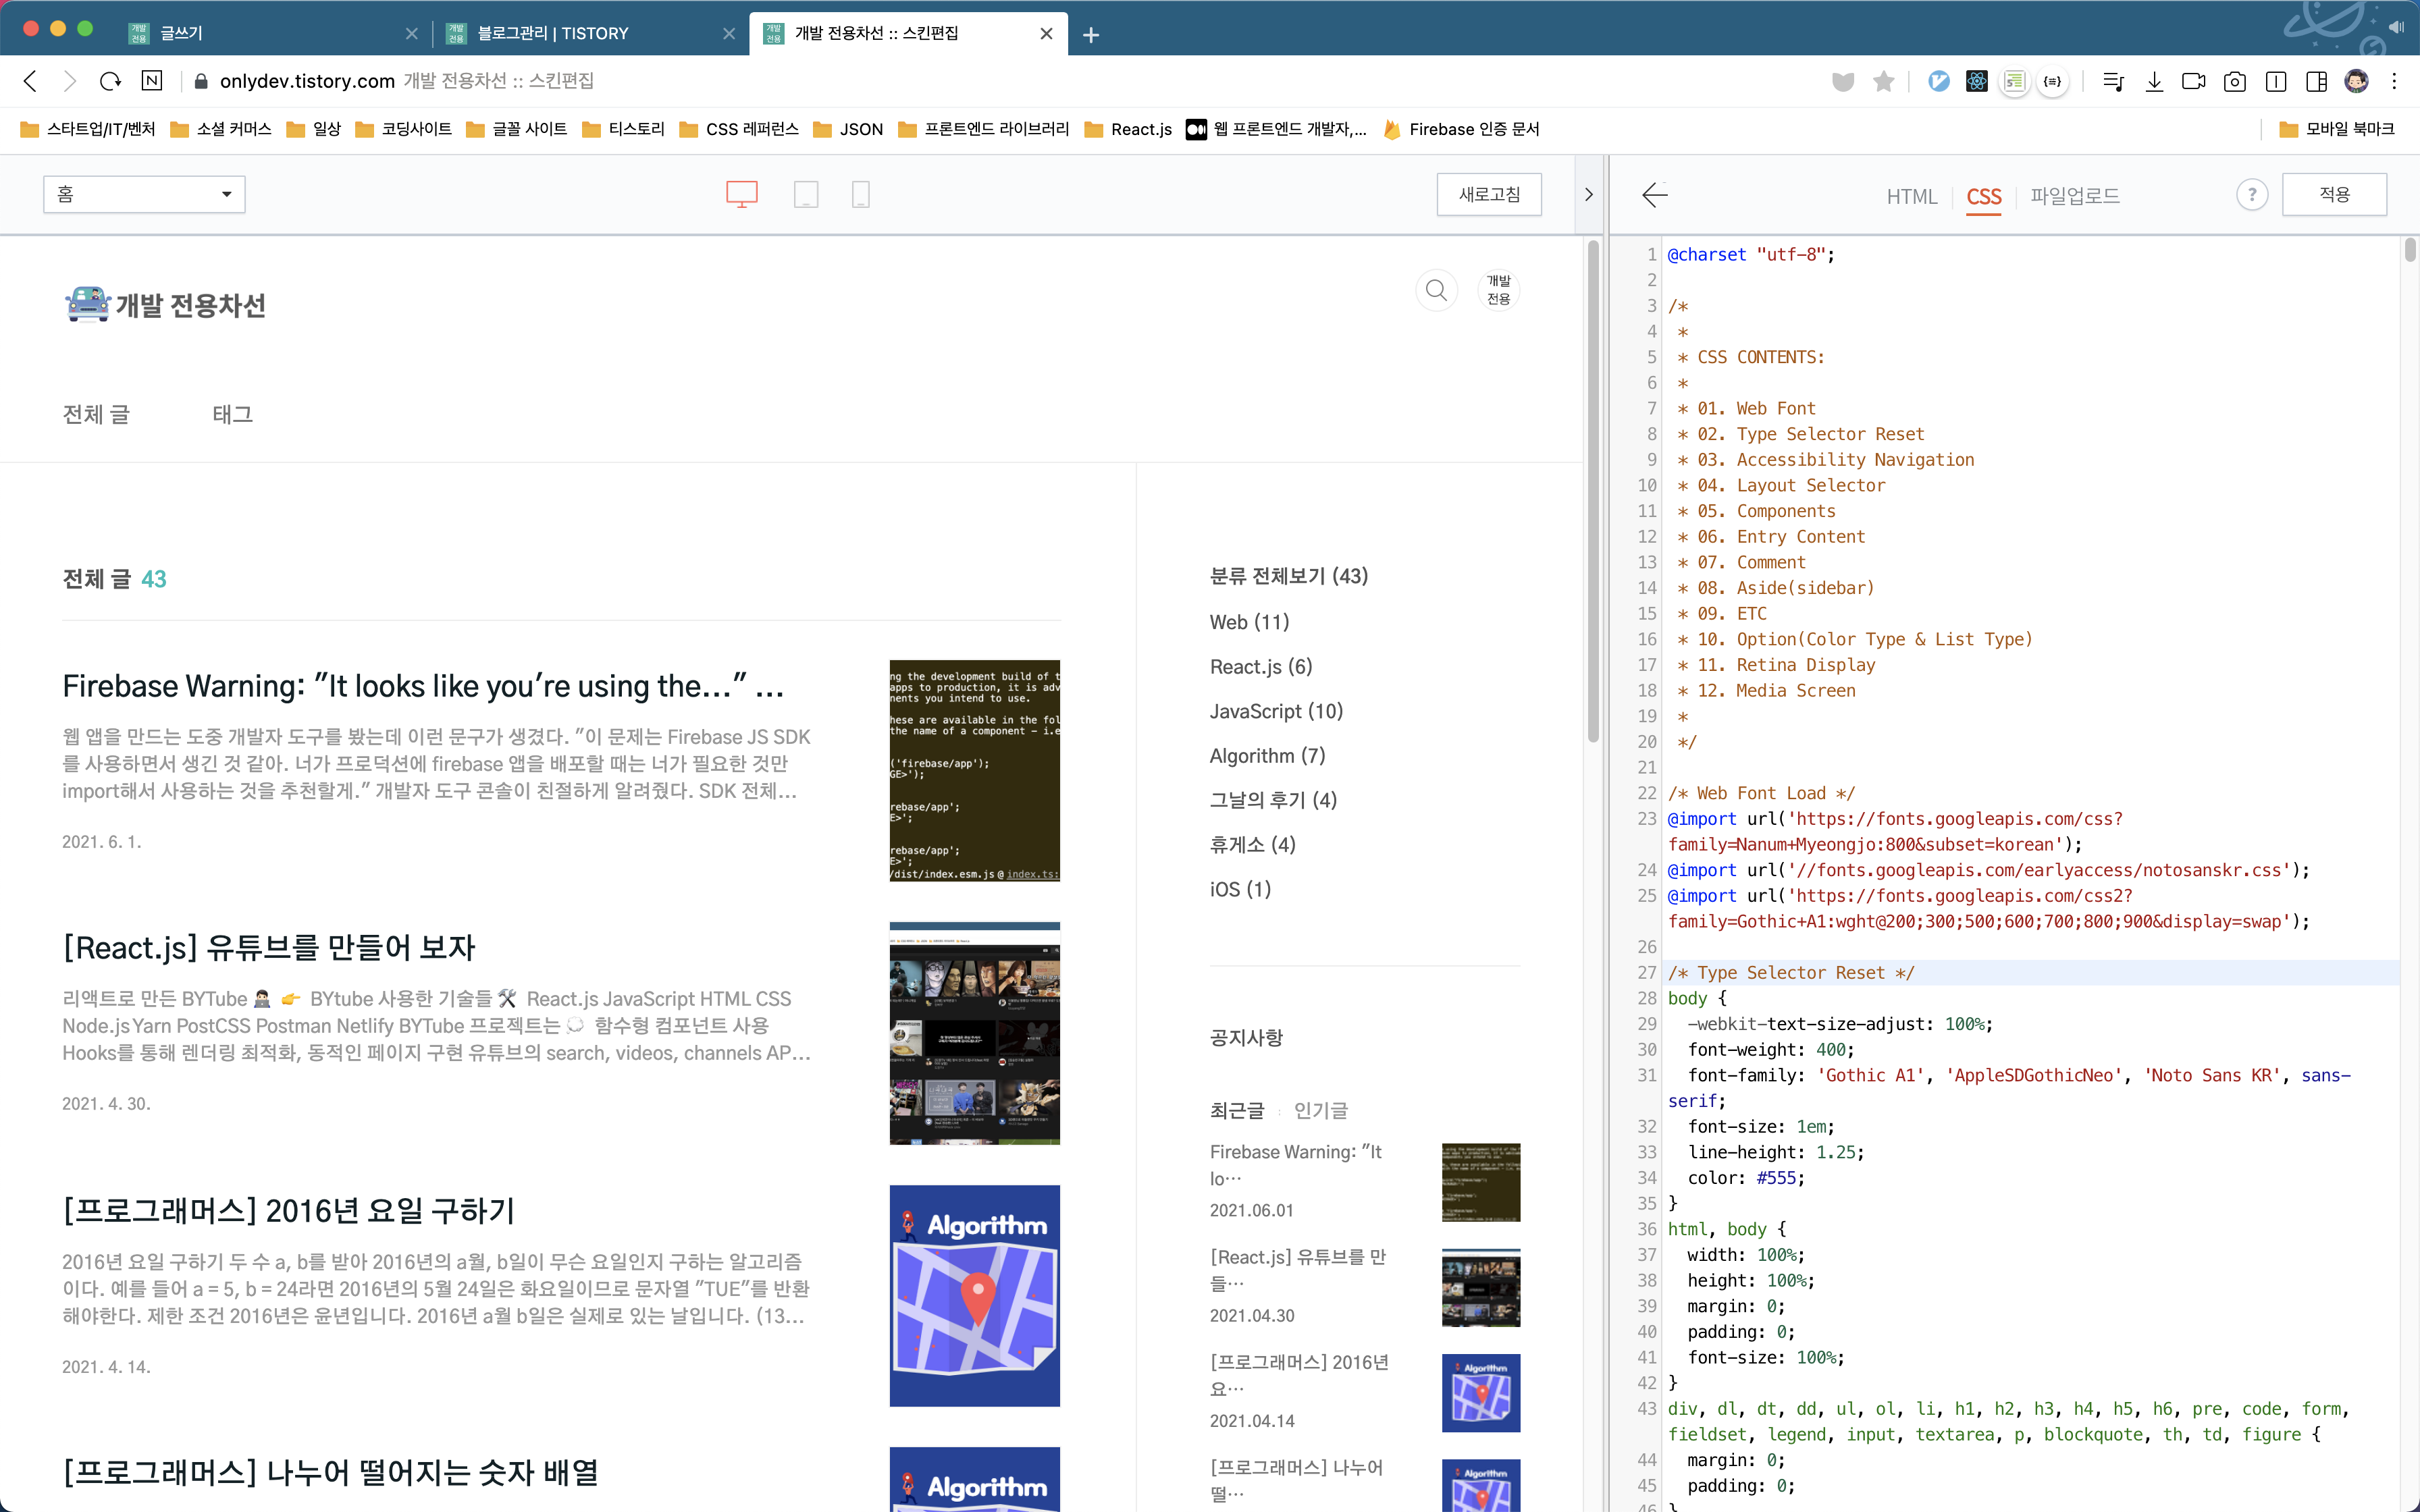
Task: Click the back arrow in skin editor
Action: (x=1655, y=195)
